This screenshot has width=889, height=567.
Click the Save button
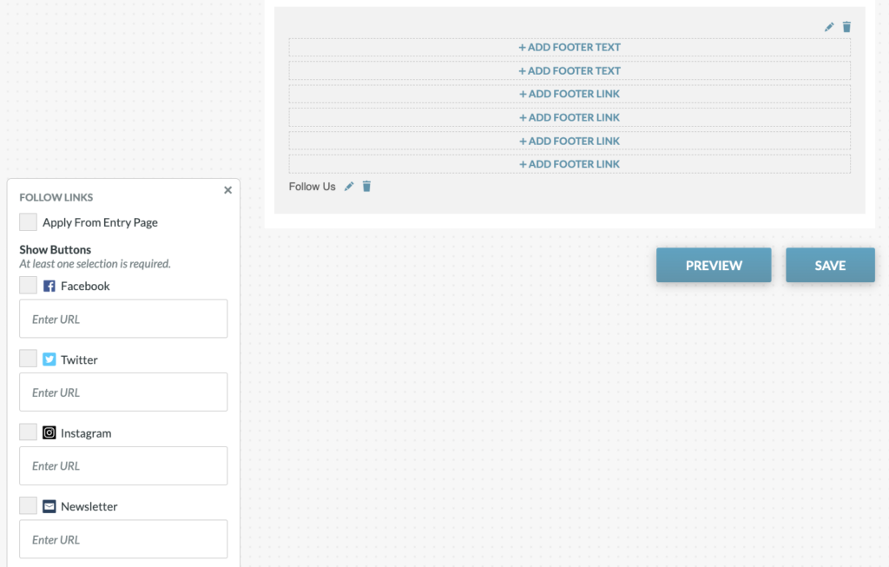tap(830, 265)
